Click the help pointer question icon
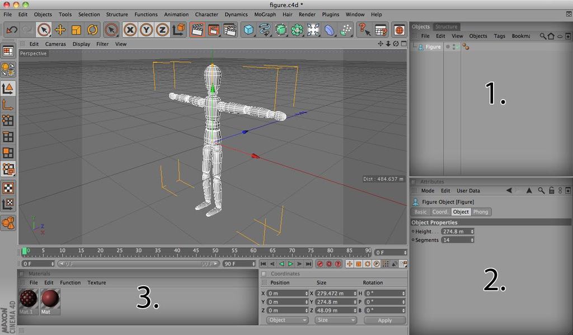This screenshot has width=573, height=335. click(364, 30)
